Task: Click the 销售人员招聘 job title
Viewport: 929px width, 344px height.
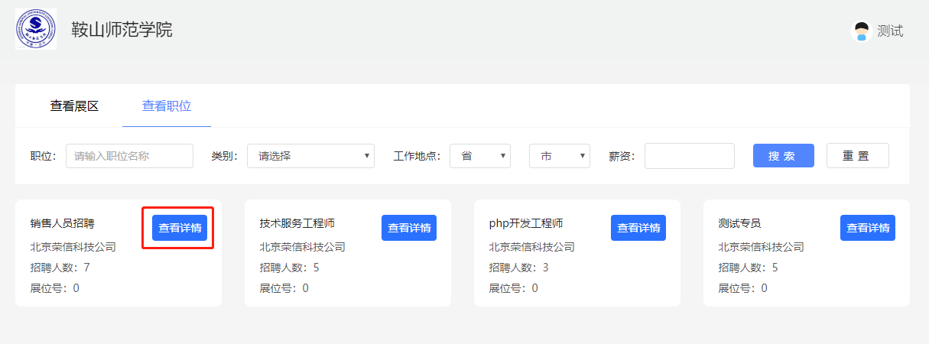Action: 63,223
